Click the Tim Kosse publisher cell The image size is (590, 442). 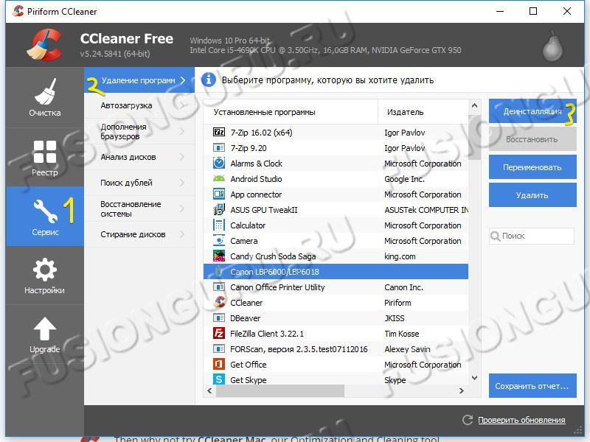point(401,334)
